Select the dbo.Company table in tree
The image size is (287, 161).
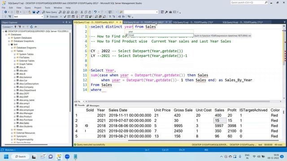coord(26,87)
